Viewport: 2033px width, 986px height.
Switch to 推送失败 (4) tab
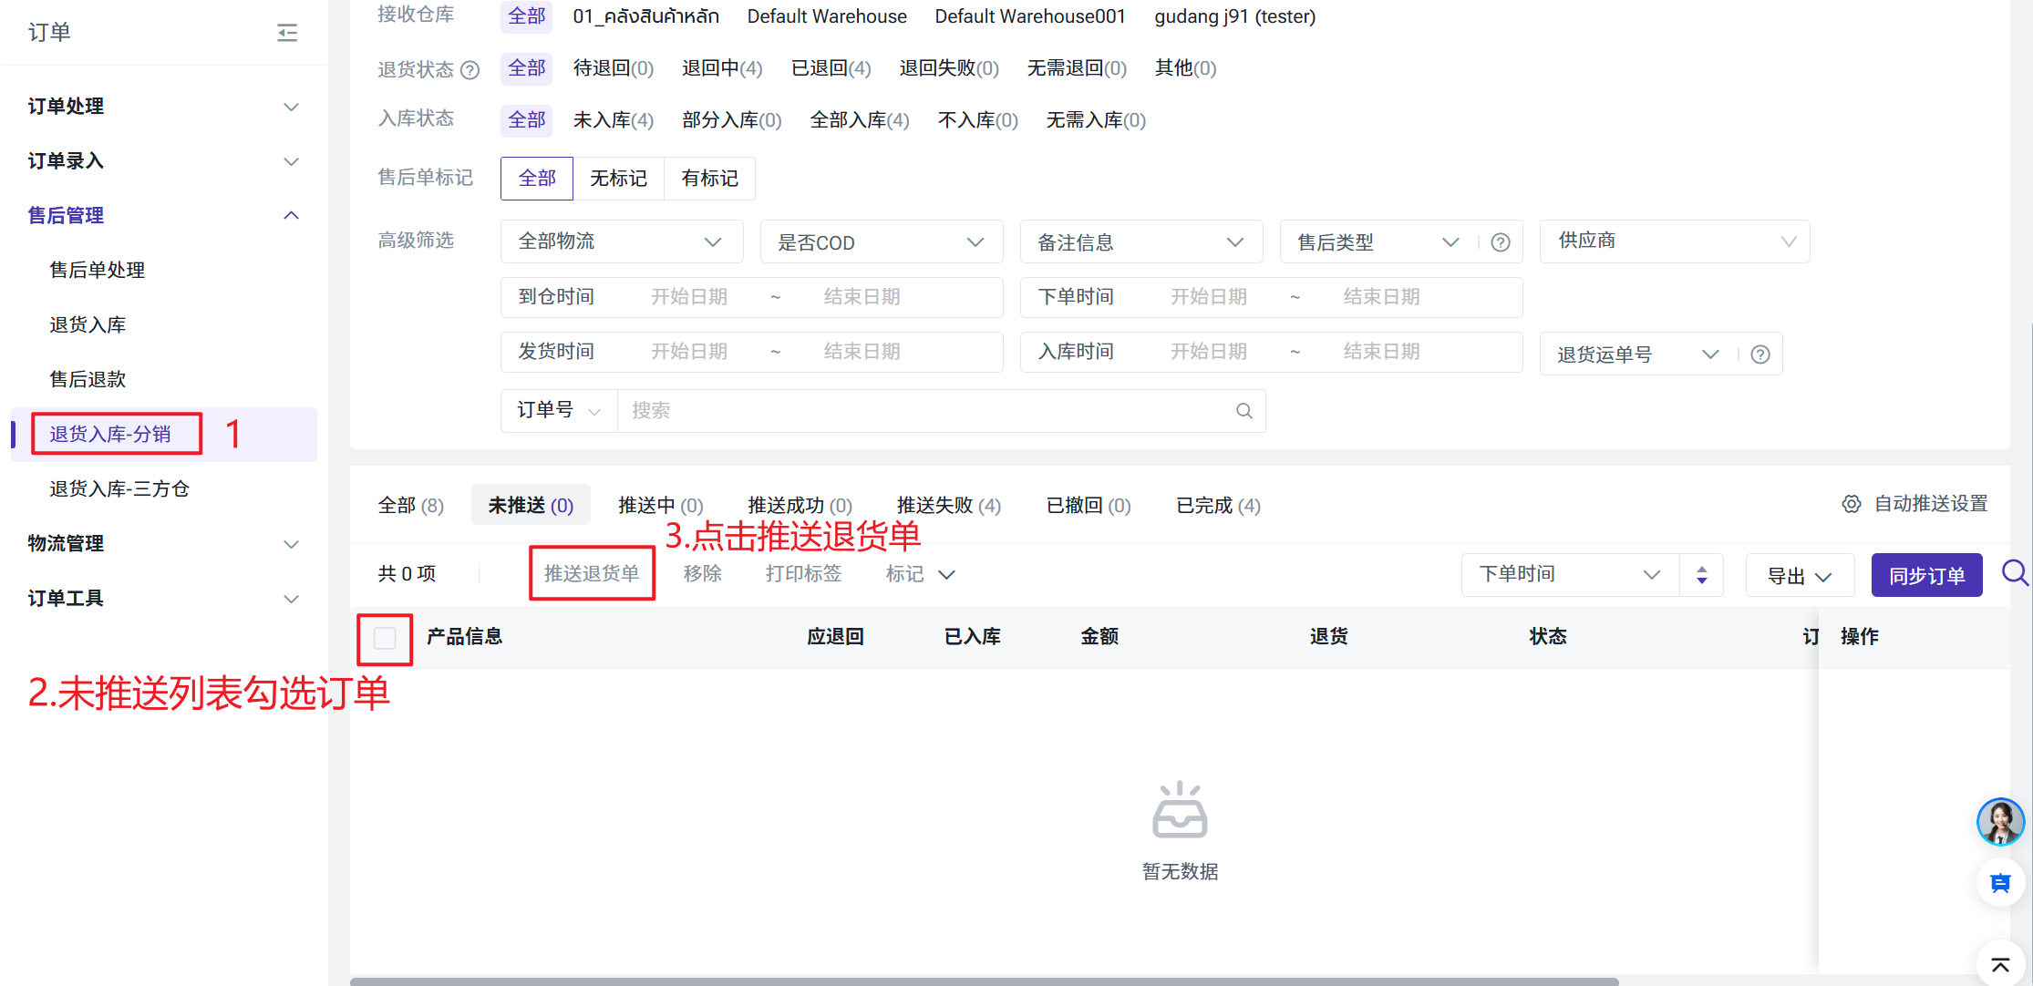click(x=948, y=506)
